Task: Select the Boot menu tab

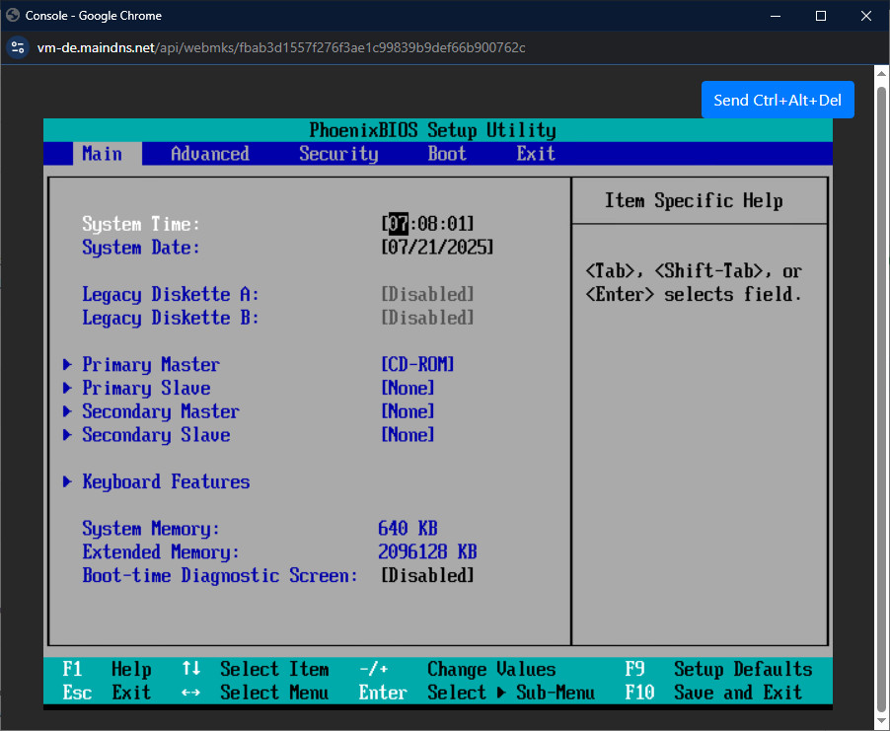Action: 447,154
